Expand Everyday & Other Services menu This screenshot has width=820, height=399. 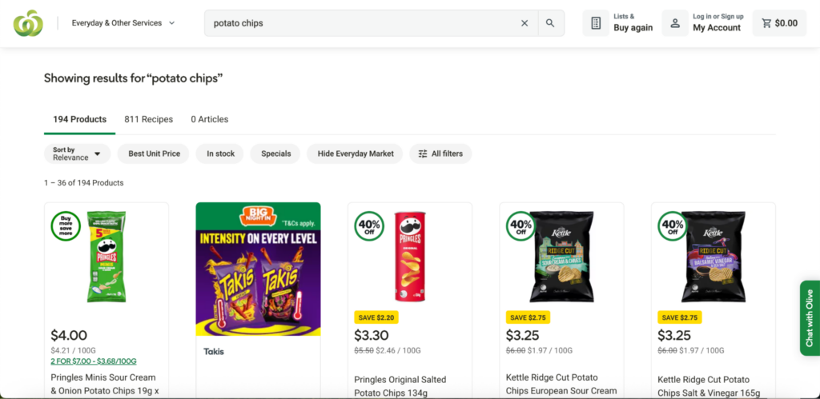pyautogui.click(x=123, y=23)
